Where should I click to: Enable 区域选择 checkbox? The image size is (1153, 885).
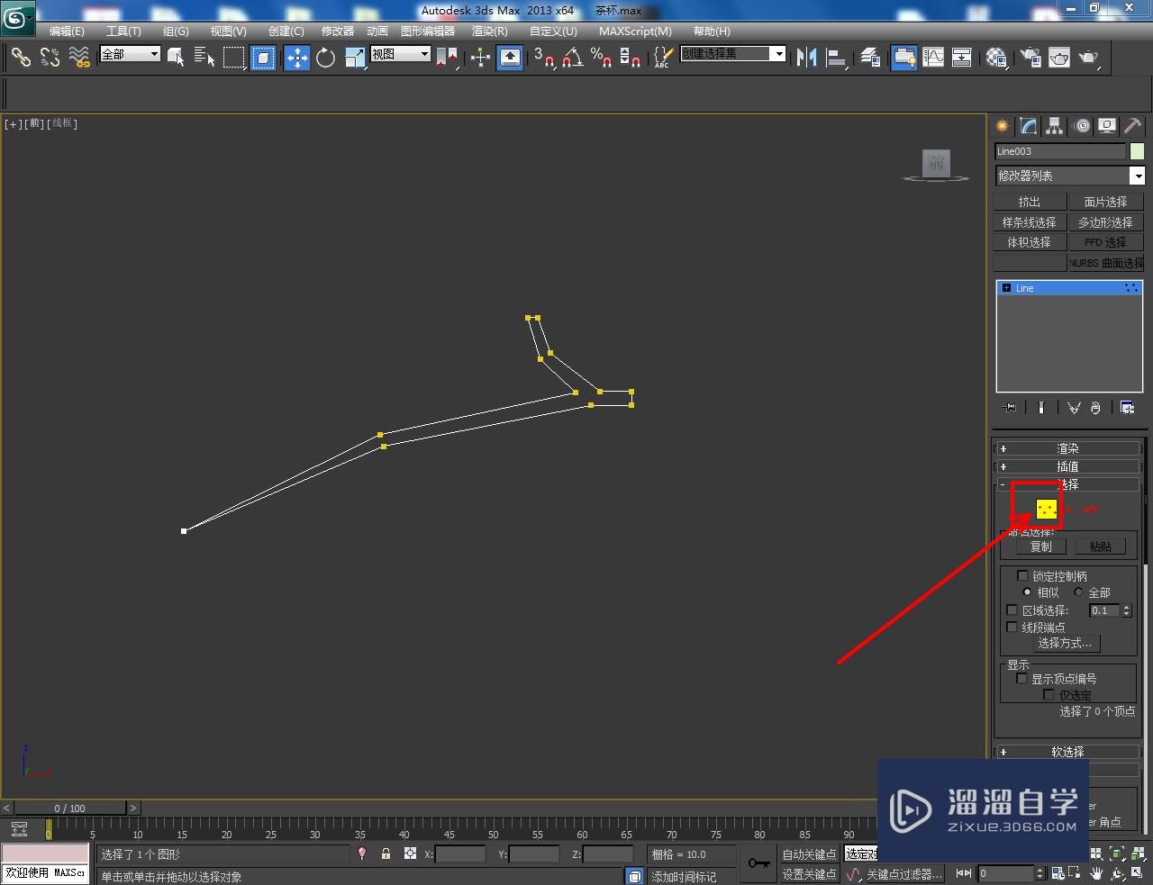pyautogui.click(x=1012, y=610)
